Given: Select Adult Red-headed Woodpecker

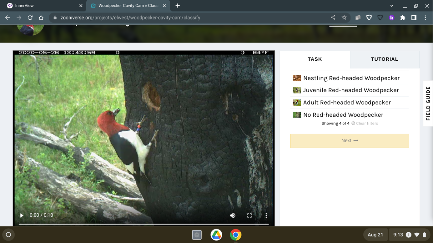Looking at the screenshot, I should click(x=350, y=102).
